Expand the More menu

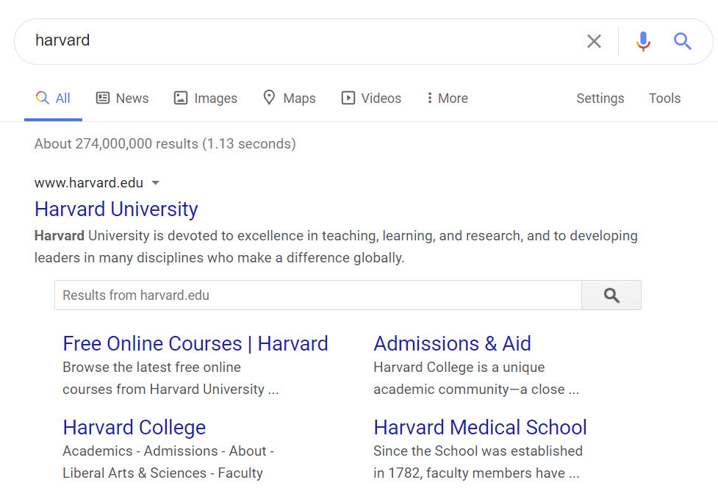447,98
